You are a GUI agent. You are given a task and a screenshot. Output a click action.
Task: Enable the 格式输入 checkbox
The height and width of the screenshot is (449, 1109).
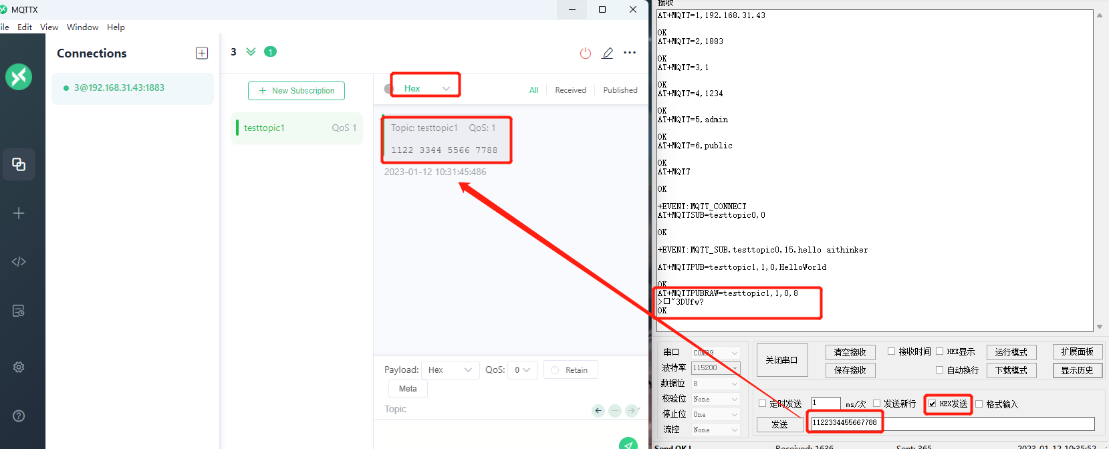click(979, 404)
